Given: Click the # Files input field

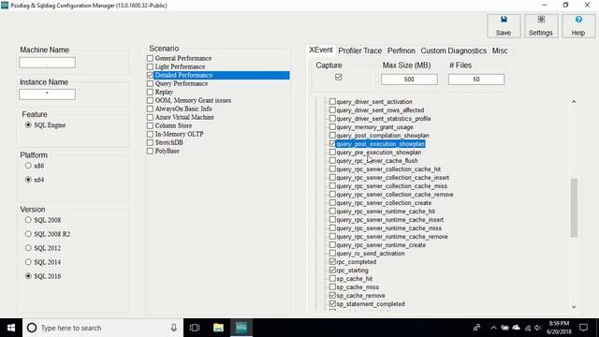Looking at the screenshot, I should pyautogui.click(x=476, y=79).
